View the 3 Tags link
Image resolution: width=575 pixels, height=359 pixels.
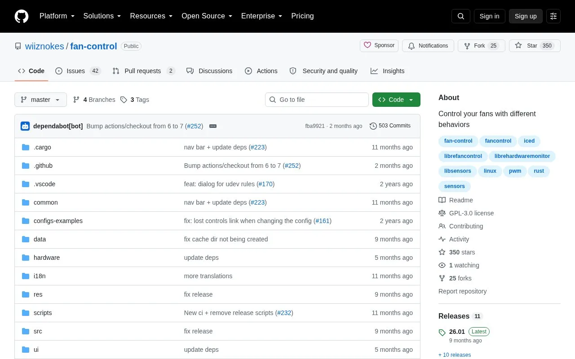tap(135, 100)
